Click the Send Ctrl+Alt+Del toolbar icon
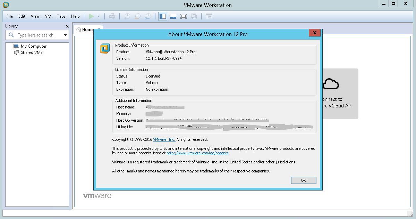The image size is (416, 219). [112, 16]
